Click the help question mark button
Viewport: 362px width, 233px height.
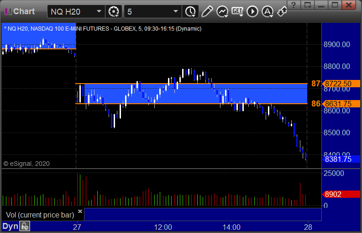click(294, 5)
